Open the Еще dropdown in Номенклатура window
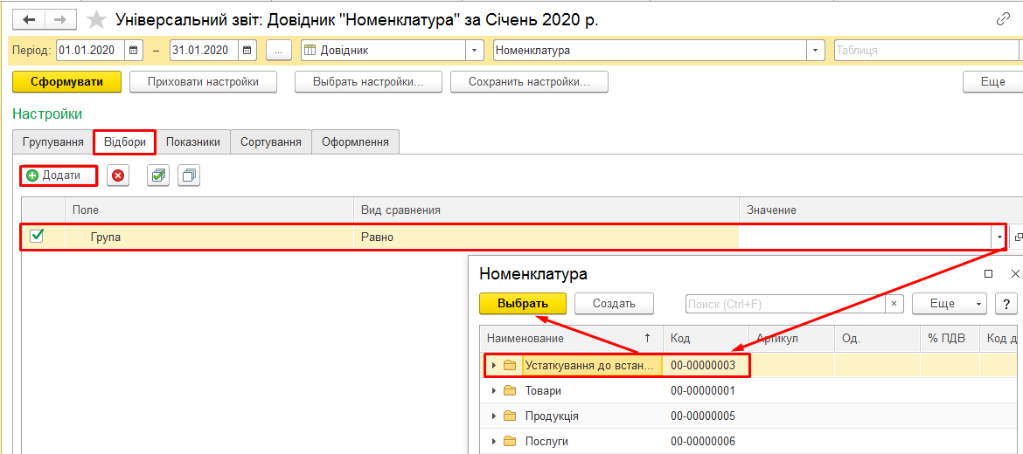This screenshot has width=1023, height=454. [x=950, y=304]
